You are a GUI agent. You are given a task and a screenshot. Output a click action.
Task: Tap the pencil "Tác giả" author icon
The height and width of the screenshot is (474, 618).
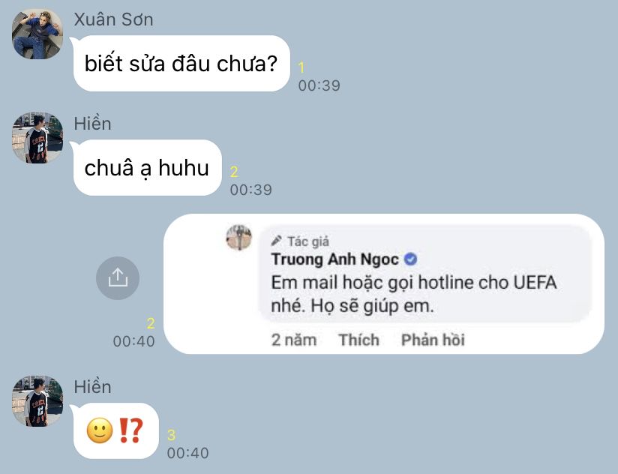click(x=276, y=240)
